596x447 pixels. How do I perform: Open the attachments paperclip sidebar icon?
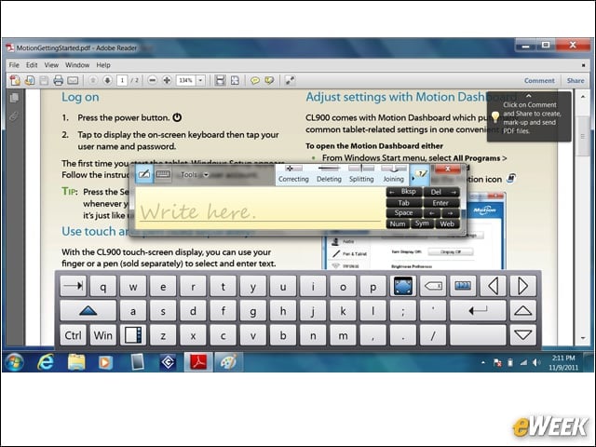[x=14, y=115]
